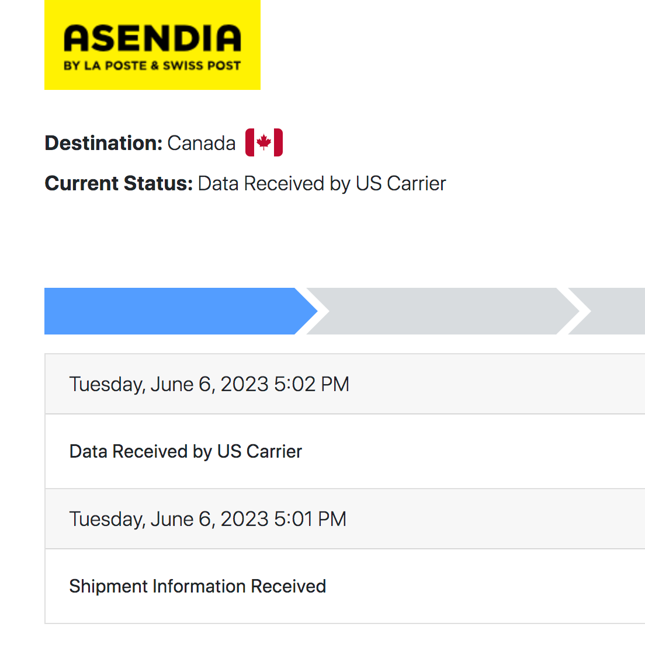This screenshot has width=645, height=669.
Task: Click the maple leaf in the flag icon
Action: tap(263, 141)
